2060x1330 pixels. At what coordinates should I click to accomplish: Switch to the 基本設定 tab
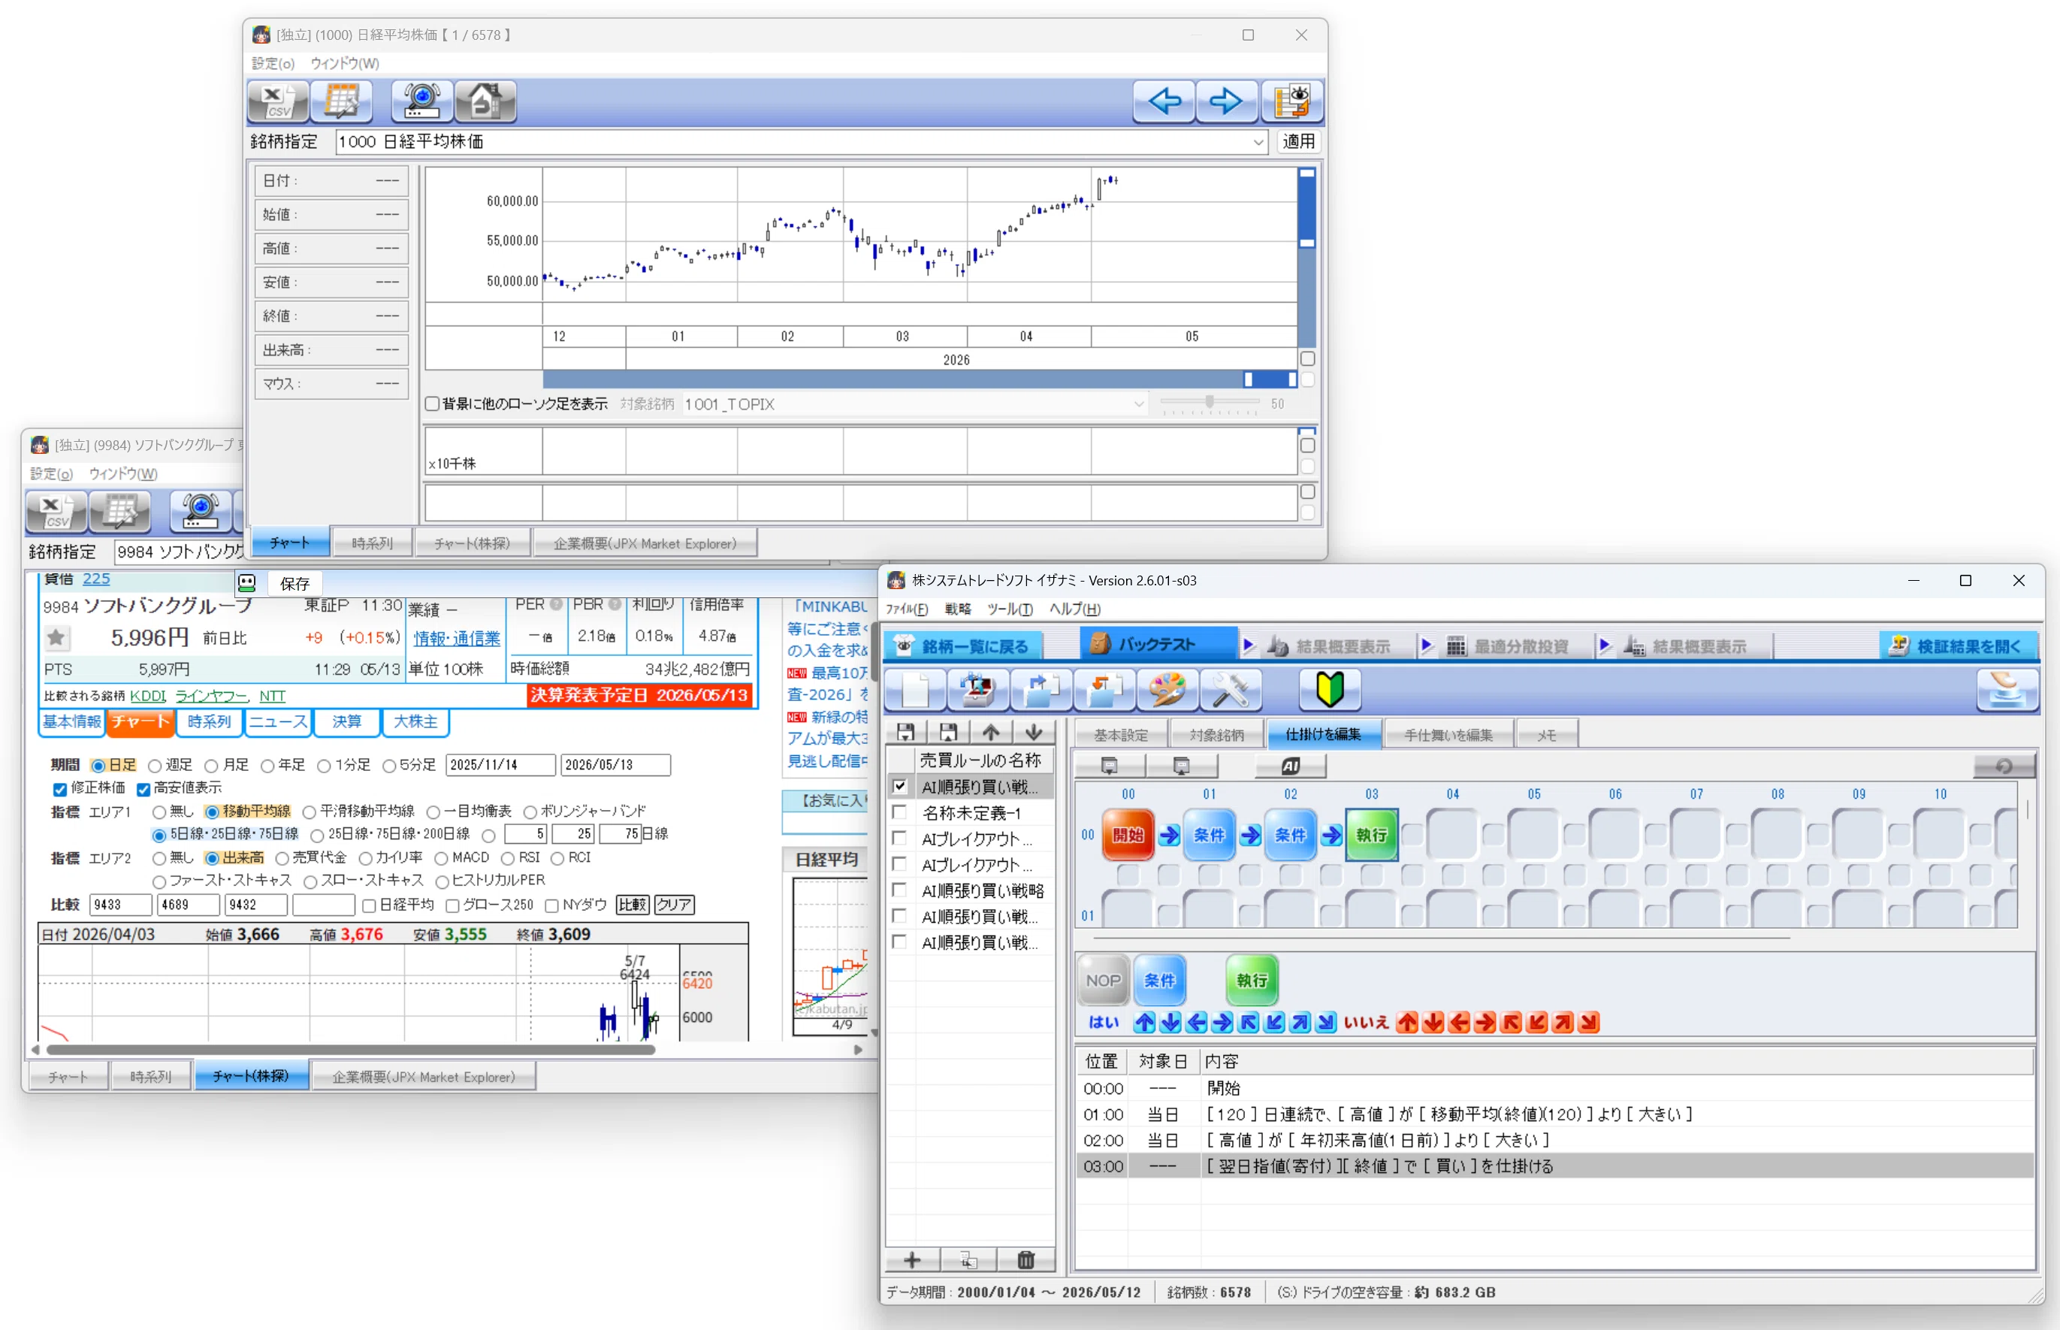click(1121, 735)
